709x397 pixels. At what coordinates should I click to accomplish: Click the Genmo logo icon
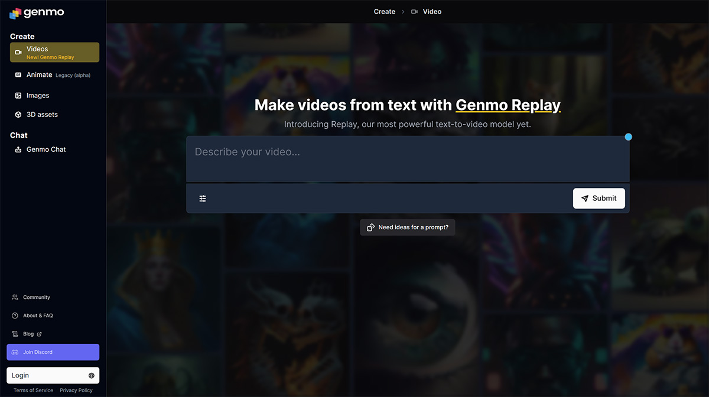point(15,12)
